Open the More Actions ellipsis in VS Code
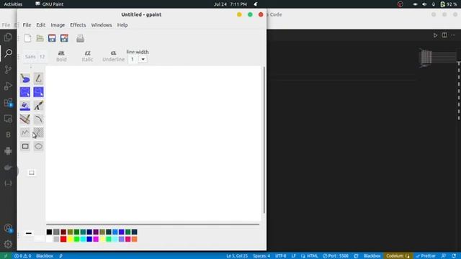The image size is (461, 259). pos(453,35)
